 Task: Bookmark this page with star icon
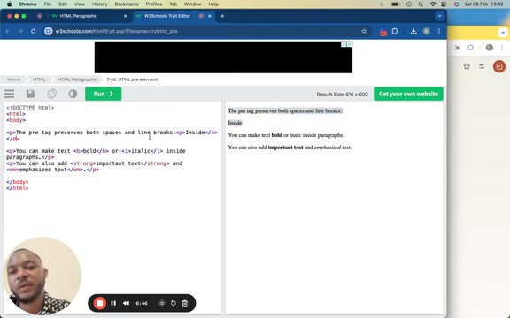(x=364, y=31)
